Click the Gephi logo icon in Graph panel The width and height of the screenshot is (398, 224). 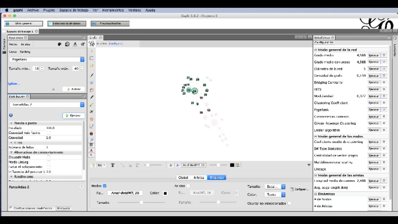[92, 44]
